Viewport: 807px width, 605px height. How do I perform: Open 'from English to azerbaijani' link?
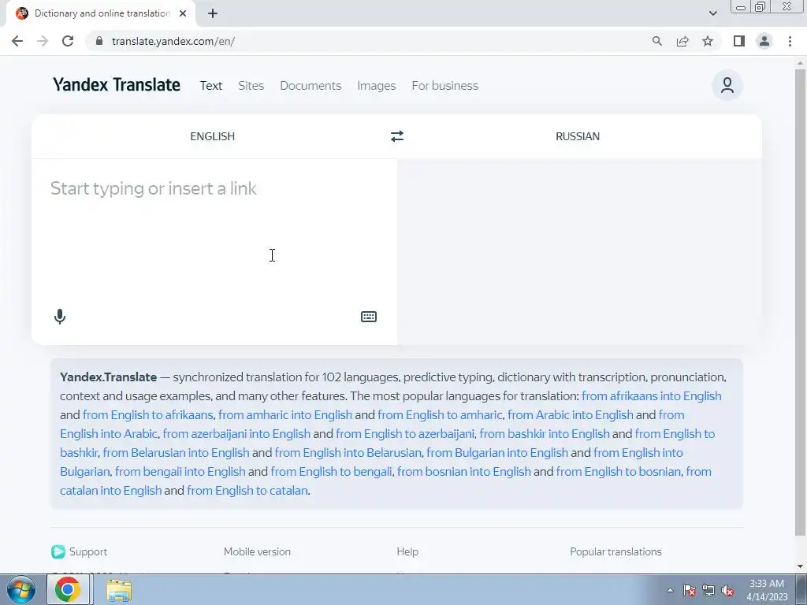(x=405, y=434)
